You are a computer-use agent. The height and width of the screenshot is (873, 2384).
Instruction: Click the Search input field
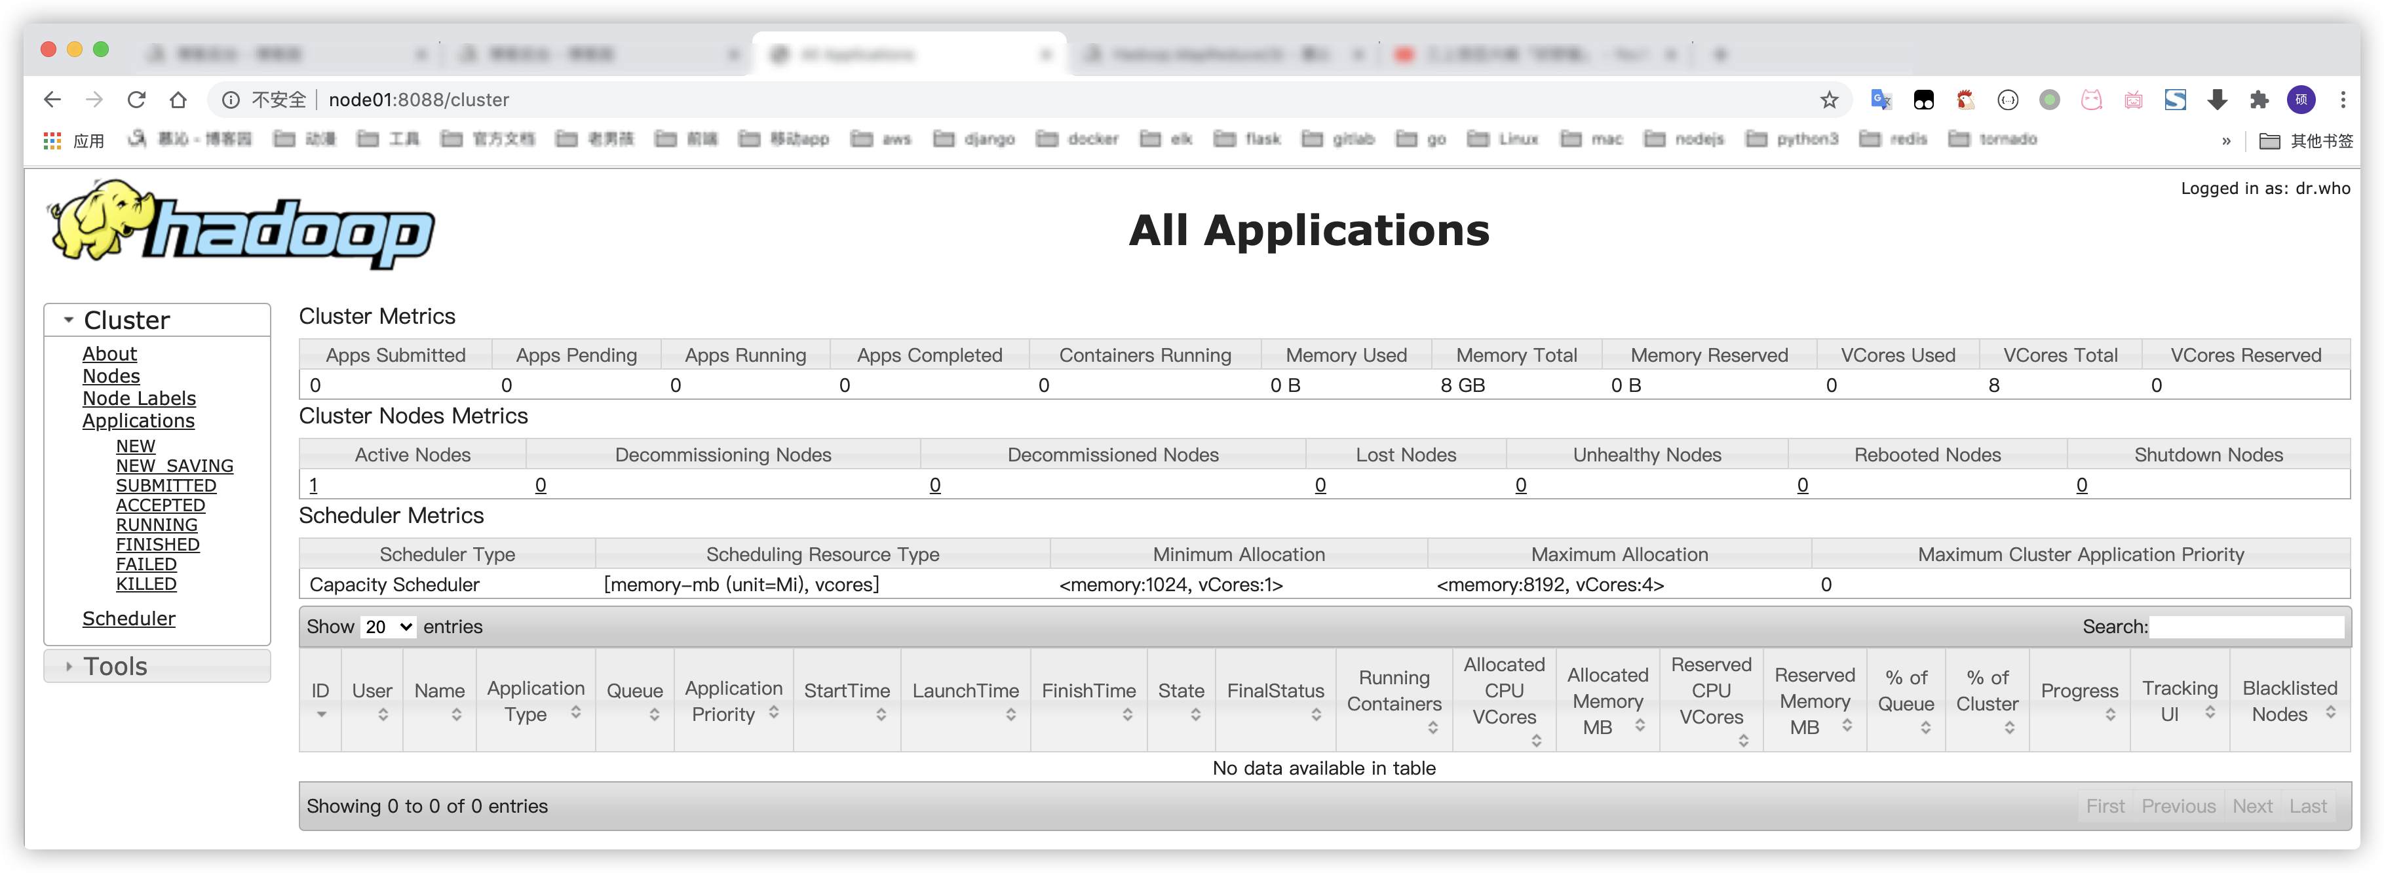click(2246, 627)
